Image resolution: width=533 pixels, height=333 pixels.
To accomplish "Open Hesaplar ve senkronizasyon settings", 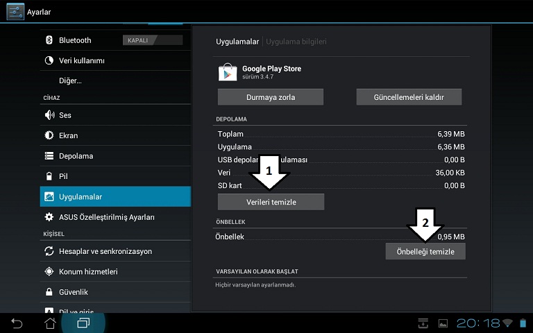I will pyautogui.click(x=115, y=251).
